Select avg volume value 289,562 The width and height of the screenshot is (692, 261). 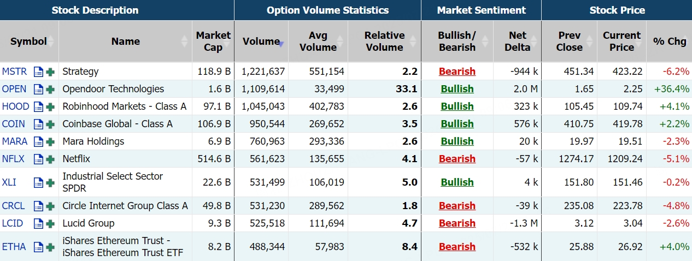326,206
